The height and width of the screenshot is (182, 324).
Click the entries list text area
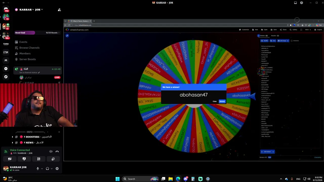(290, 96)
